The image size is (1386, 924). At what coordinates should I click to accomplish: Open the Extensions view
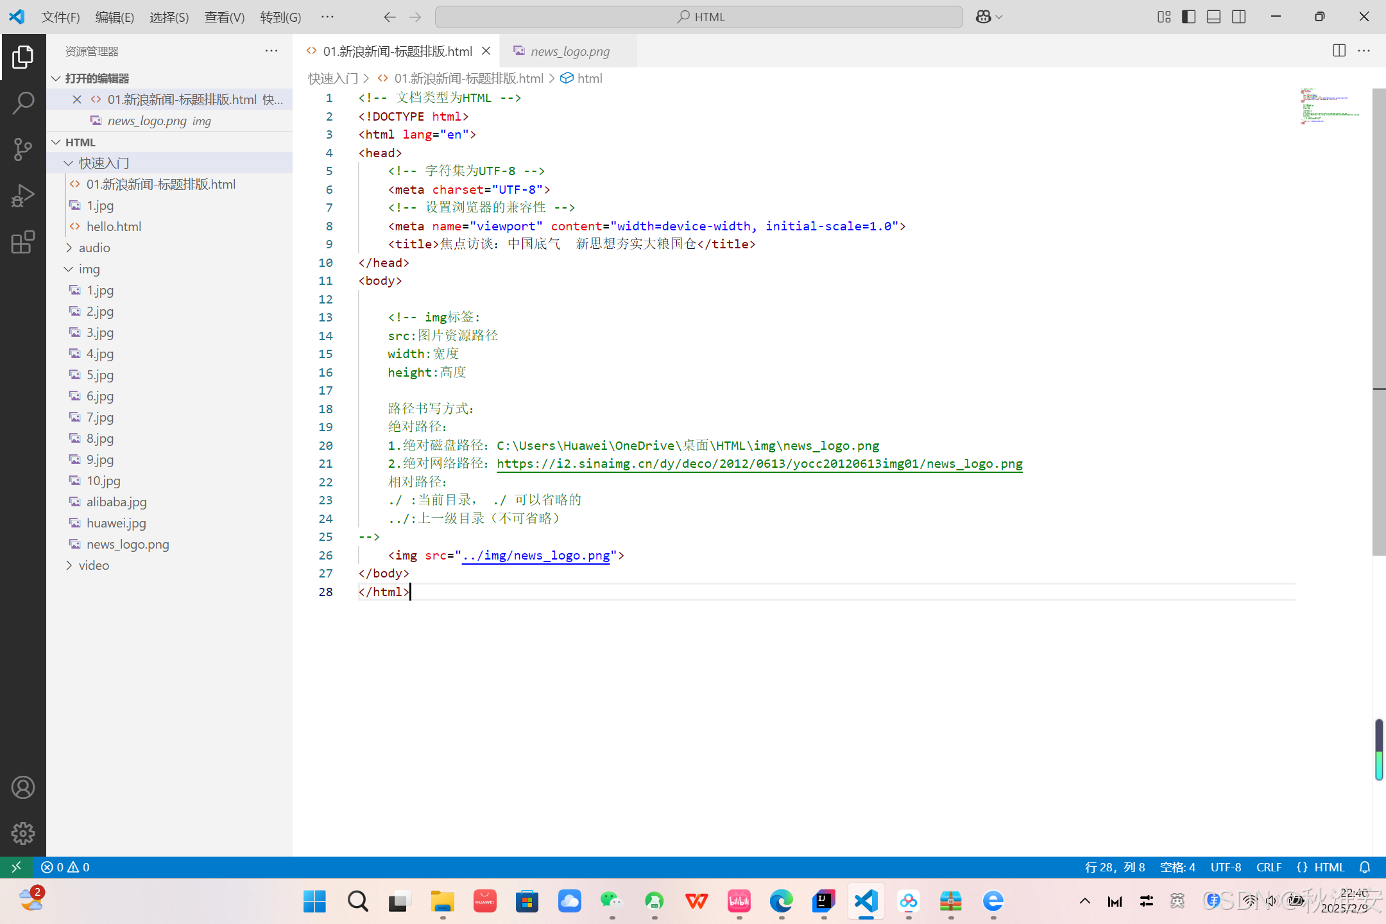22,243
